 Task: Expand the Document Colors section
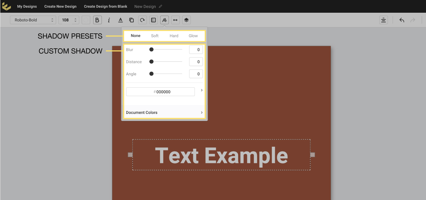(164, 112)
